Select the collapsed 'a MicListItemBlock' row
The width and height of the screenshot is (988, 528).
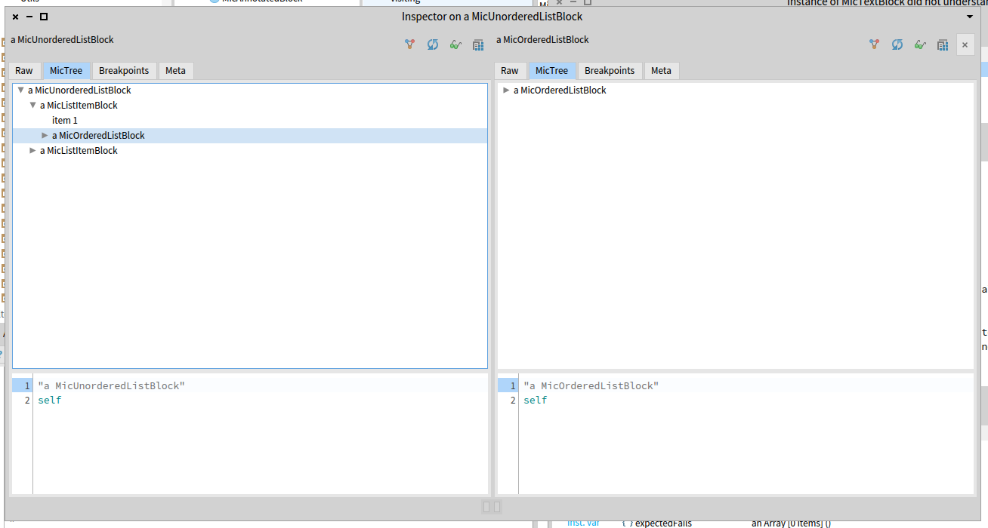pos(249,150)
